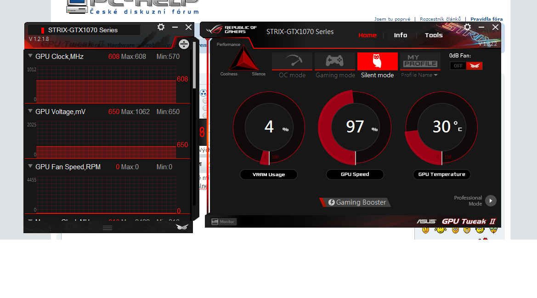Click the ASUS GPU Tweak II branding
The width and height of the screenshot is (537, 298).
pyautogui.click(x=456, y=221)
